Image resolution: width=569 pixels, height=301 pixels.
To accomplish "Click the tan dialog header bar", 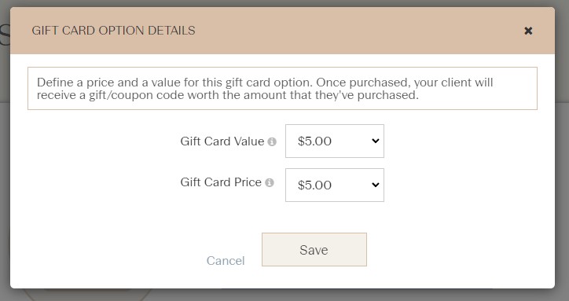I will pos(282,31).
